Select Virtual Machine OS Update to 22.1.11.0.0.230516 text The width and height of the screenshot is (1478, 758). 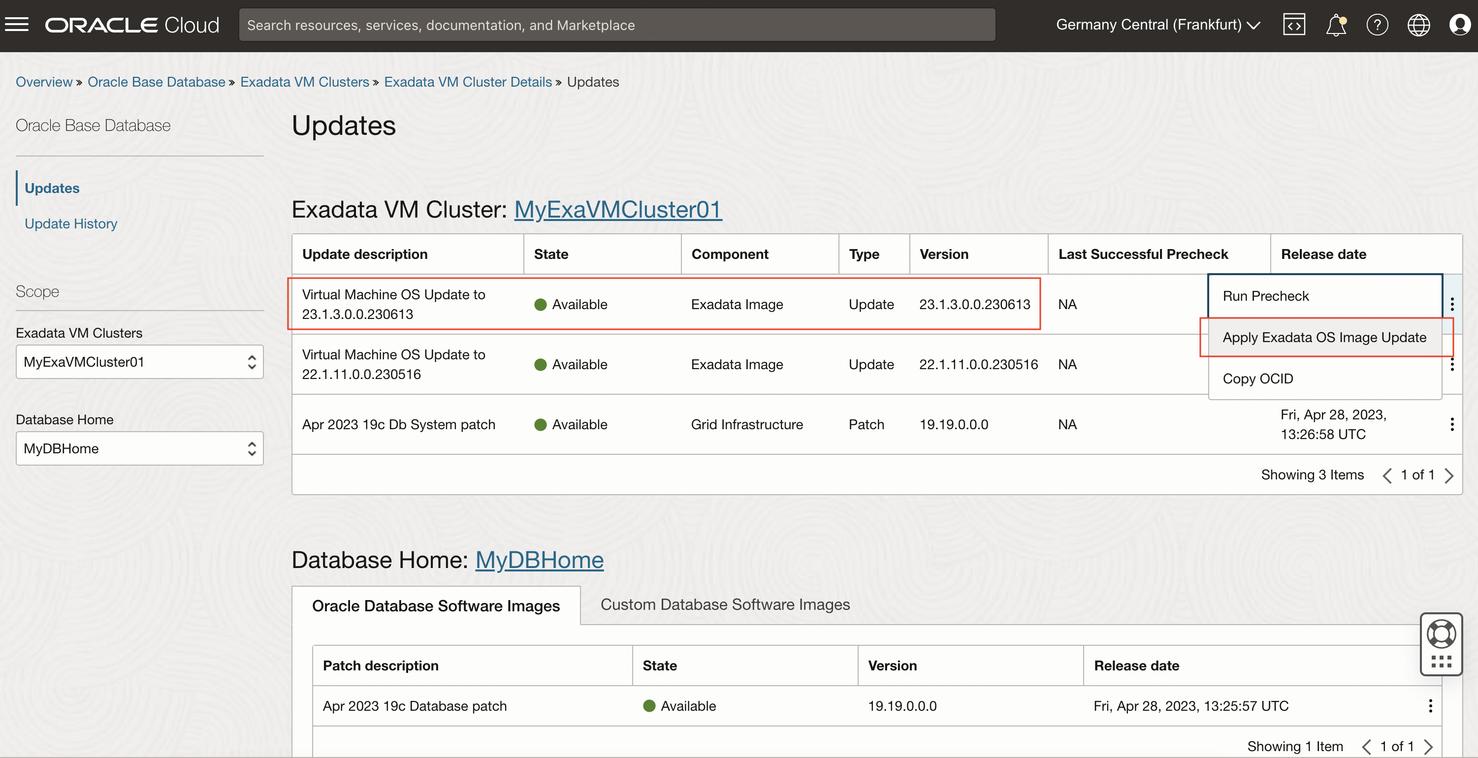coord(393,364)
